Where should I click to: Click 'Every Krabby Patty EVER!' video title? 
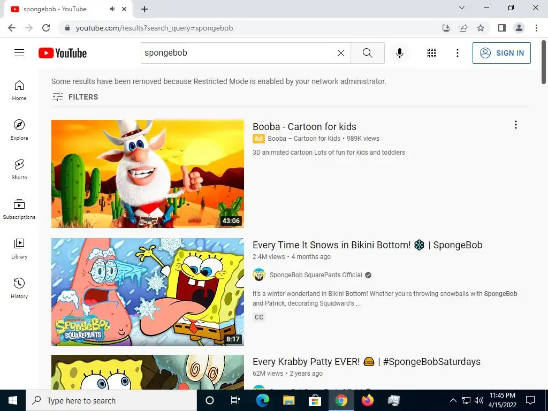tap(366, 362)
